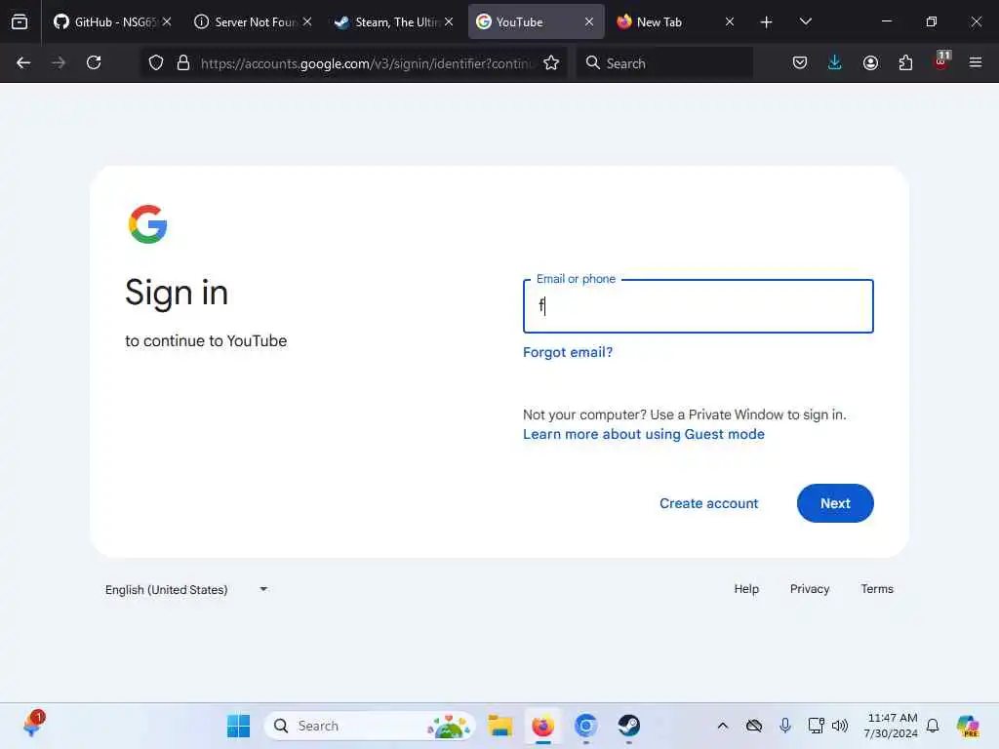Open the Firefox hamburger application menu
Image resolution: width=999 pixels, height=749 pixels.
click(976, 62)
